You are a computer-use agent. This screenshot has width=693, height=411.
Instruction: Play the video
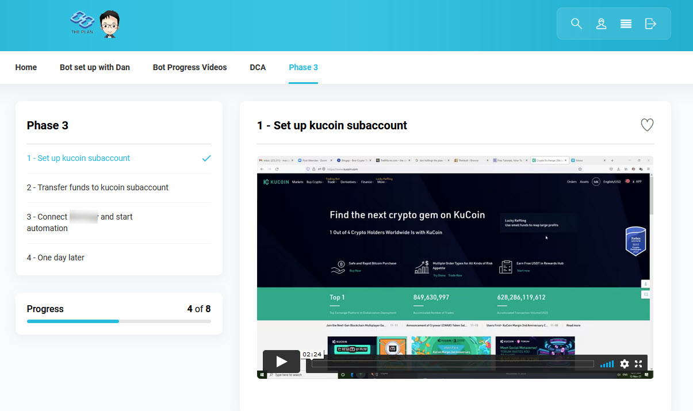tap(281, 361)
